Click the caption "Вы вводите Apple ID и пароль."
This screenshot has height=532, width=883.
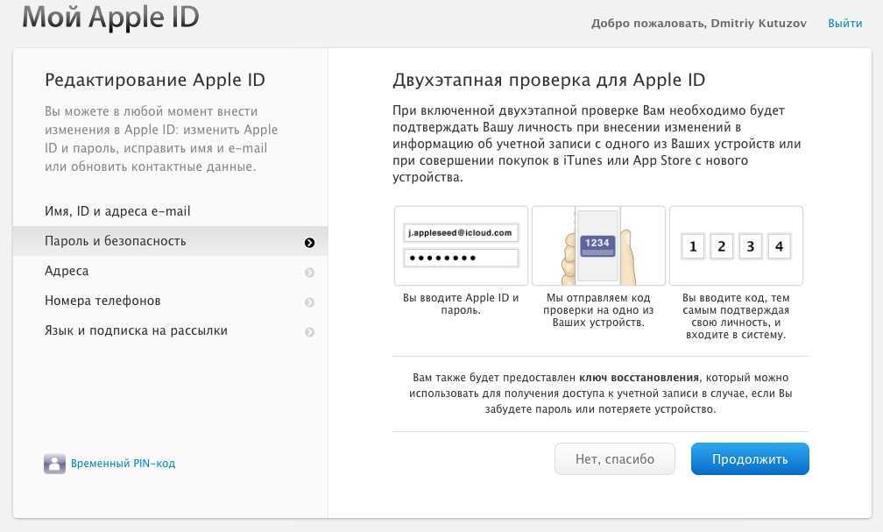(x=461, y=304)
